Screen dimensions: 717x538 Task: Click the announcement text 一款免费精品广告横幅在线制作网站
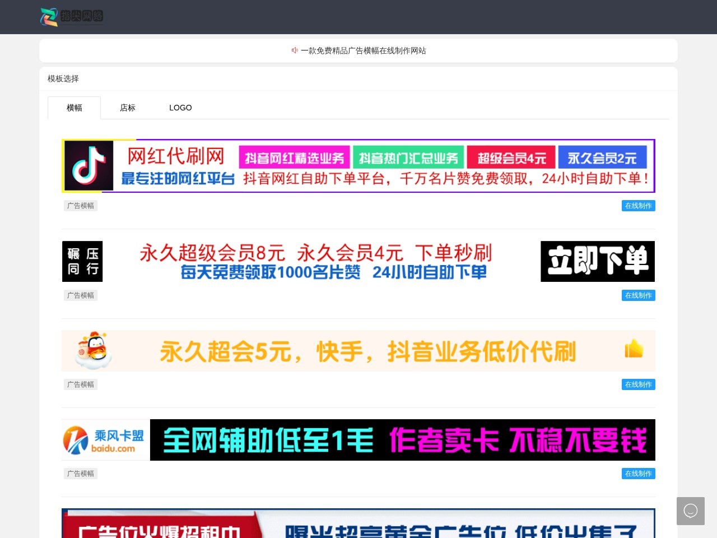click(x=364, y=50)
